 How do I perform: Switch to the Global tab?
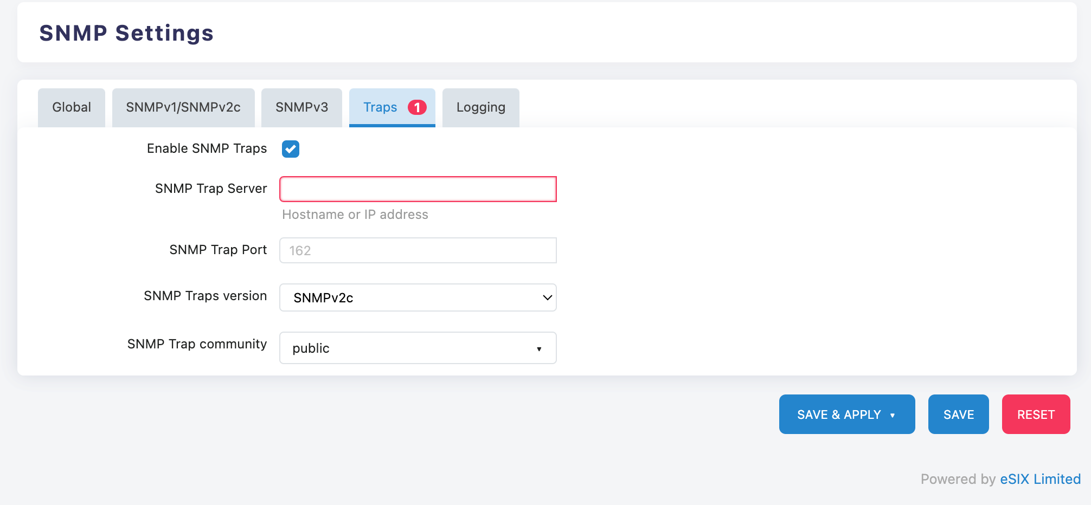[x=71, y=107]
